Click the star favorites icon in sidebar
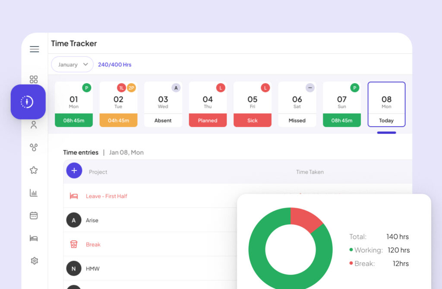Image resolution: width=442 pixels, height=289 pixels. 34,170
